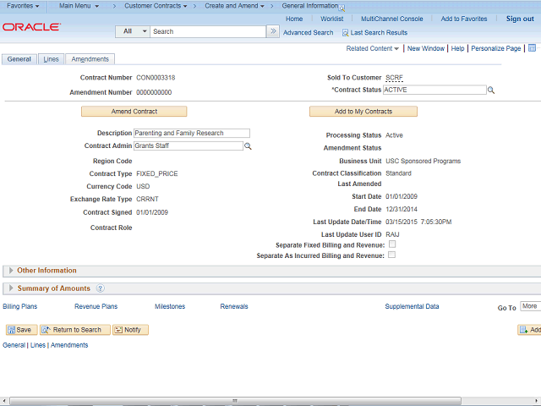Viewport: 541px width, 406px height.
Task: Toggle Separate Fixed Billing and Revenue checkbox
Action: pos(392,244)
